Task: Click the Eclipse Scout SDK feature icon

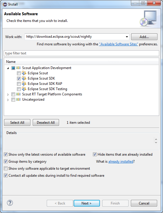Action: pos(24,78)
